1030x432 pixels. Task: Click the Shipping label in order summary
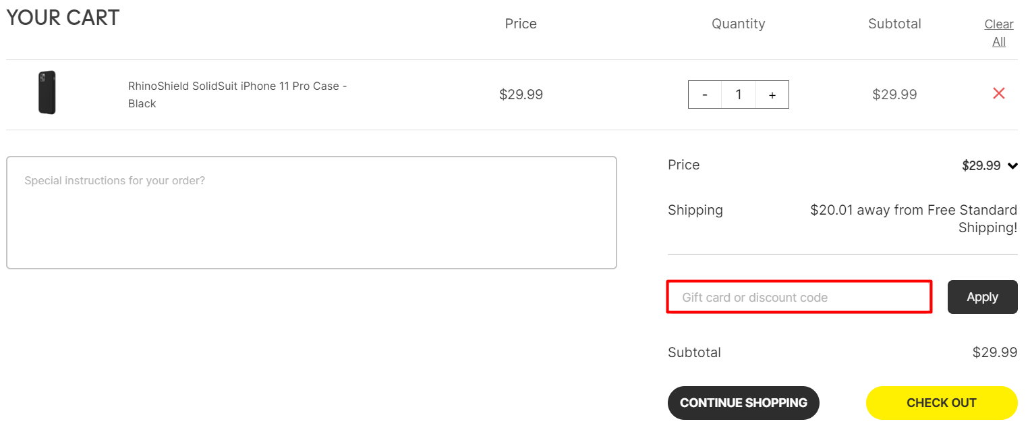click(x=695, y=210)
